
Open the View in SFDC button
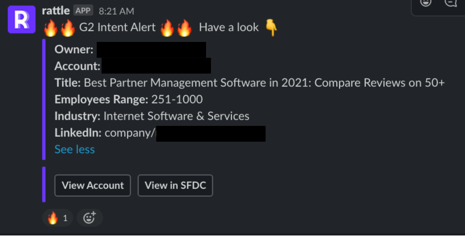tap(175, 185)
